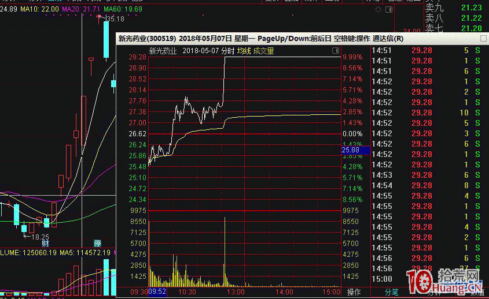Select the 25.88 price marker on right axis

[355, 150]
